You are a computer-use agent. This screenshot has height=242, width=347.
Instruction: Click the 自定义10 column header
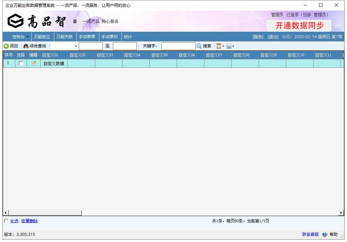tap(300, 55)
